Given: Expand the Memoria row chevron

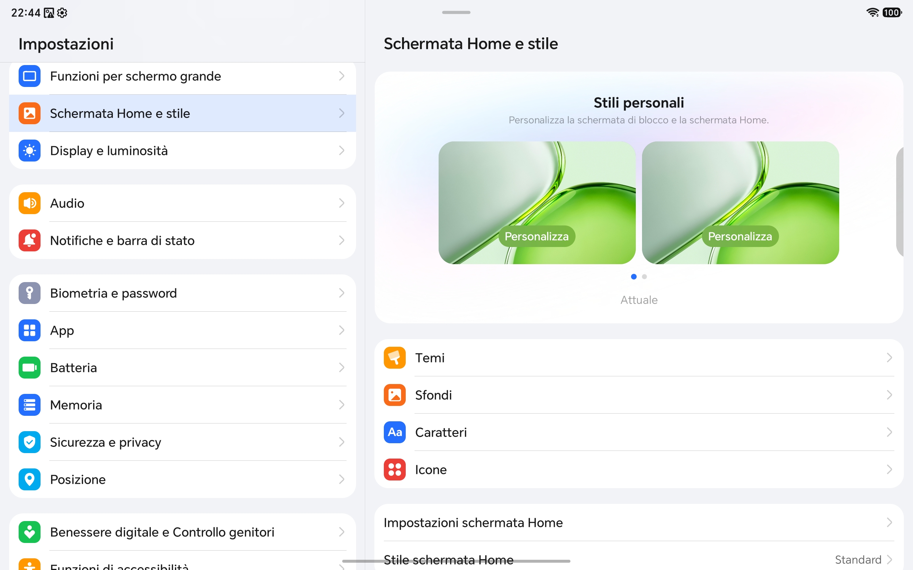Looking at the screenshot, I should click(x=341, y=405).
